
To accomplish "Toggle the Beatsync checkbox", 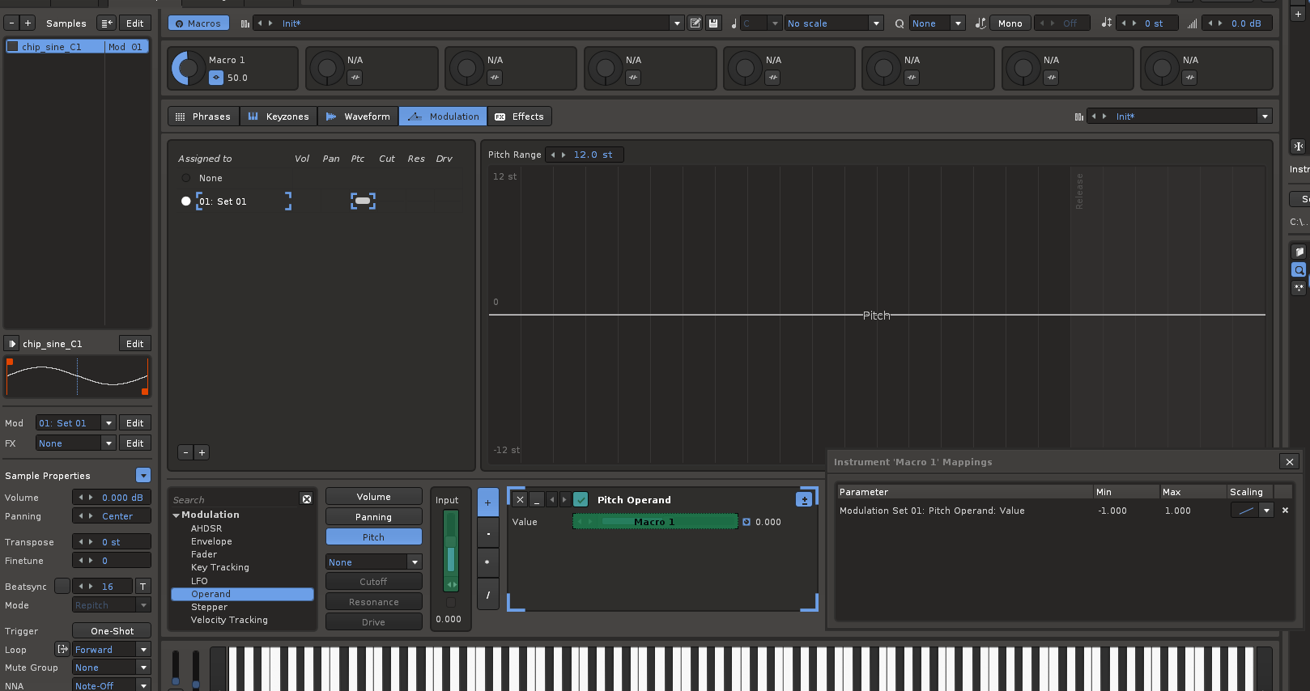I will (x=62, y=586).
